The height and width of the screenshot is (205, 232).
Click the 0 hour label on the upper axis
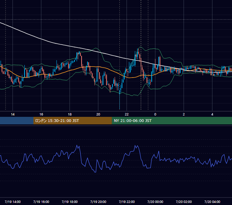tap(155, 114)
